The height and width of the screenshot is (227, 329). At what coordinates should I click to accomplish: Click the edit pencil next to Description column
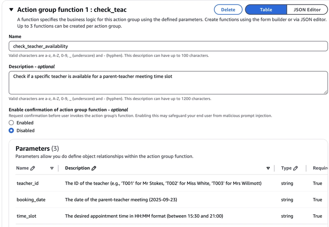click(x=94, y=168)
